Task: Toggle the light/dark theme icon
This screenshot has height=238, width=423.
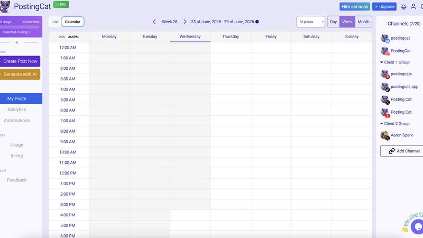Action: [403, 7]
